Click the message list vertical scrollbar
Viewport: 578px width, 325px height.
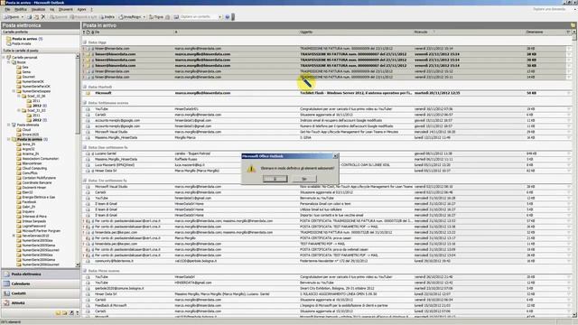(574, 173)
